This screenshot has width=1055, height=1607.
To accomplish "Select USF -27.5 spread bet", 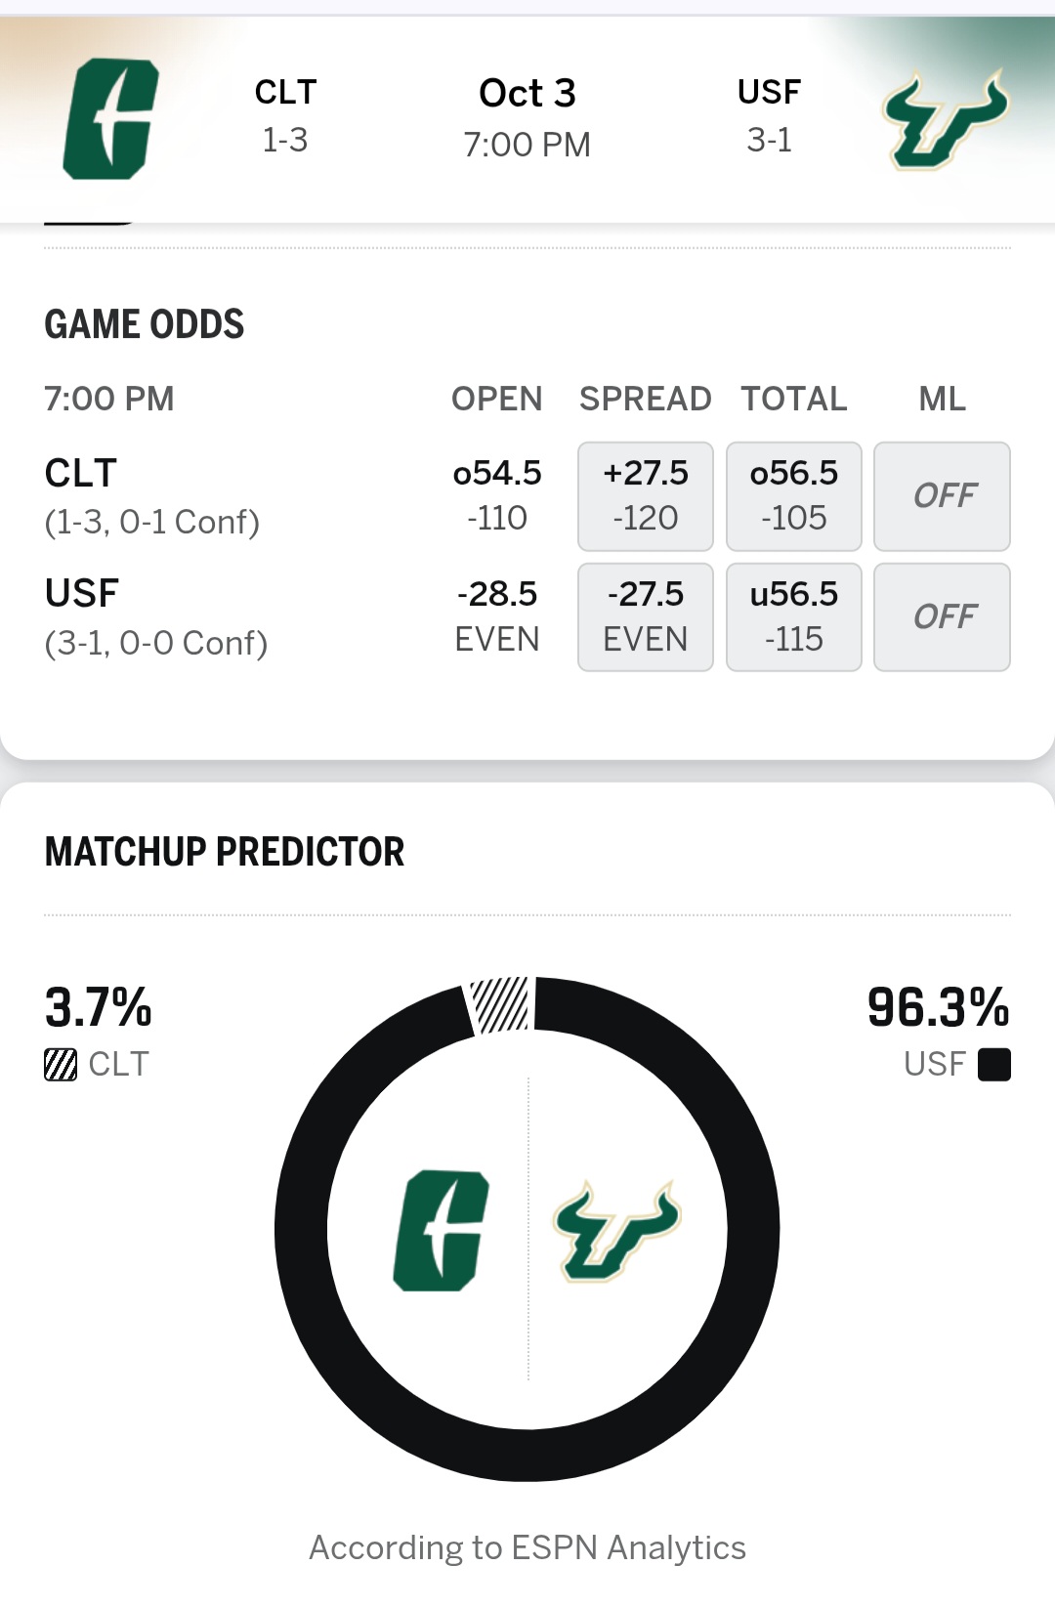I will click(x=645, y=616).
